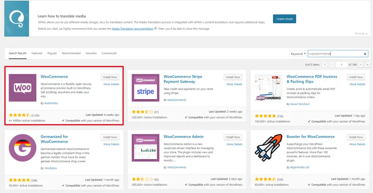
Task: Click 'Last Updated: 5 days ago' text
Action: pyautogui.click(x=226, y=179)
